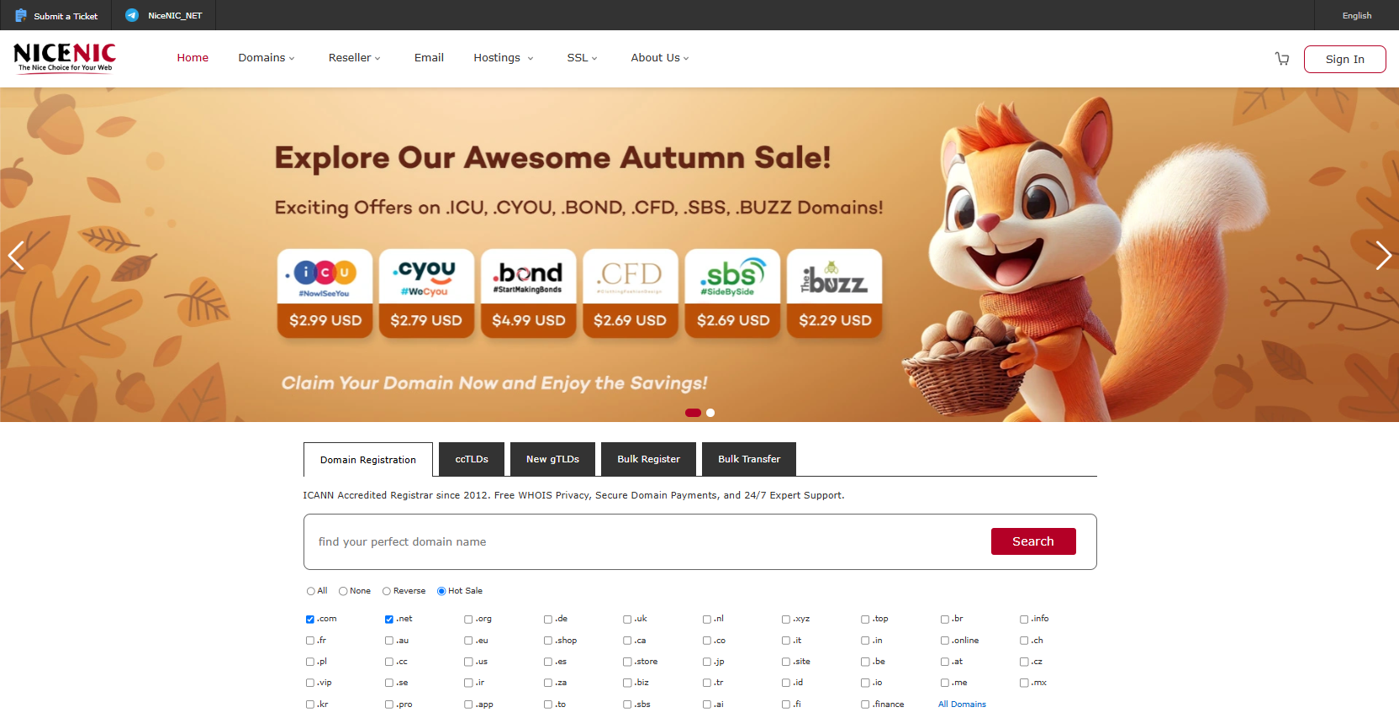
Task: Go to the Home menu item
Action: click(x=193, y=58)
